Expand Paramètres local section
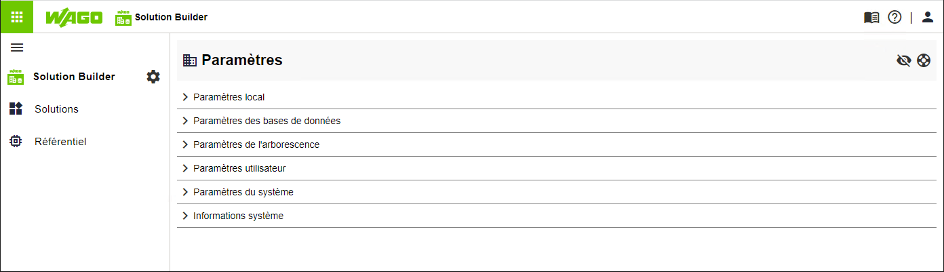The height and width of the screenshot is (272, 944). (x=556, y=97)
